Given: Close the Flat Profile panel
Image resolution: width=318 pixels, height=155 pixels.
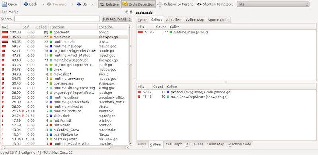Looking at the screenshot, I should [131, 12].
